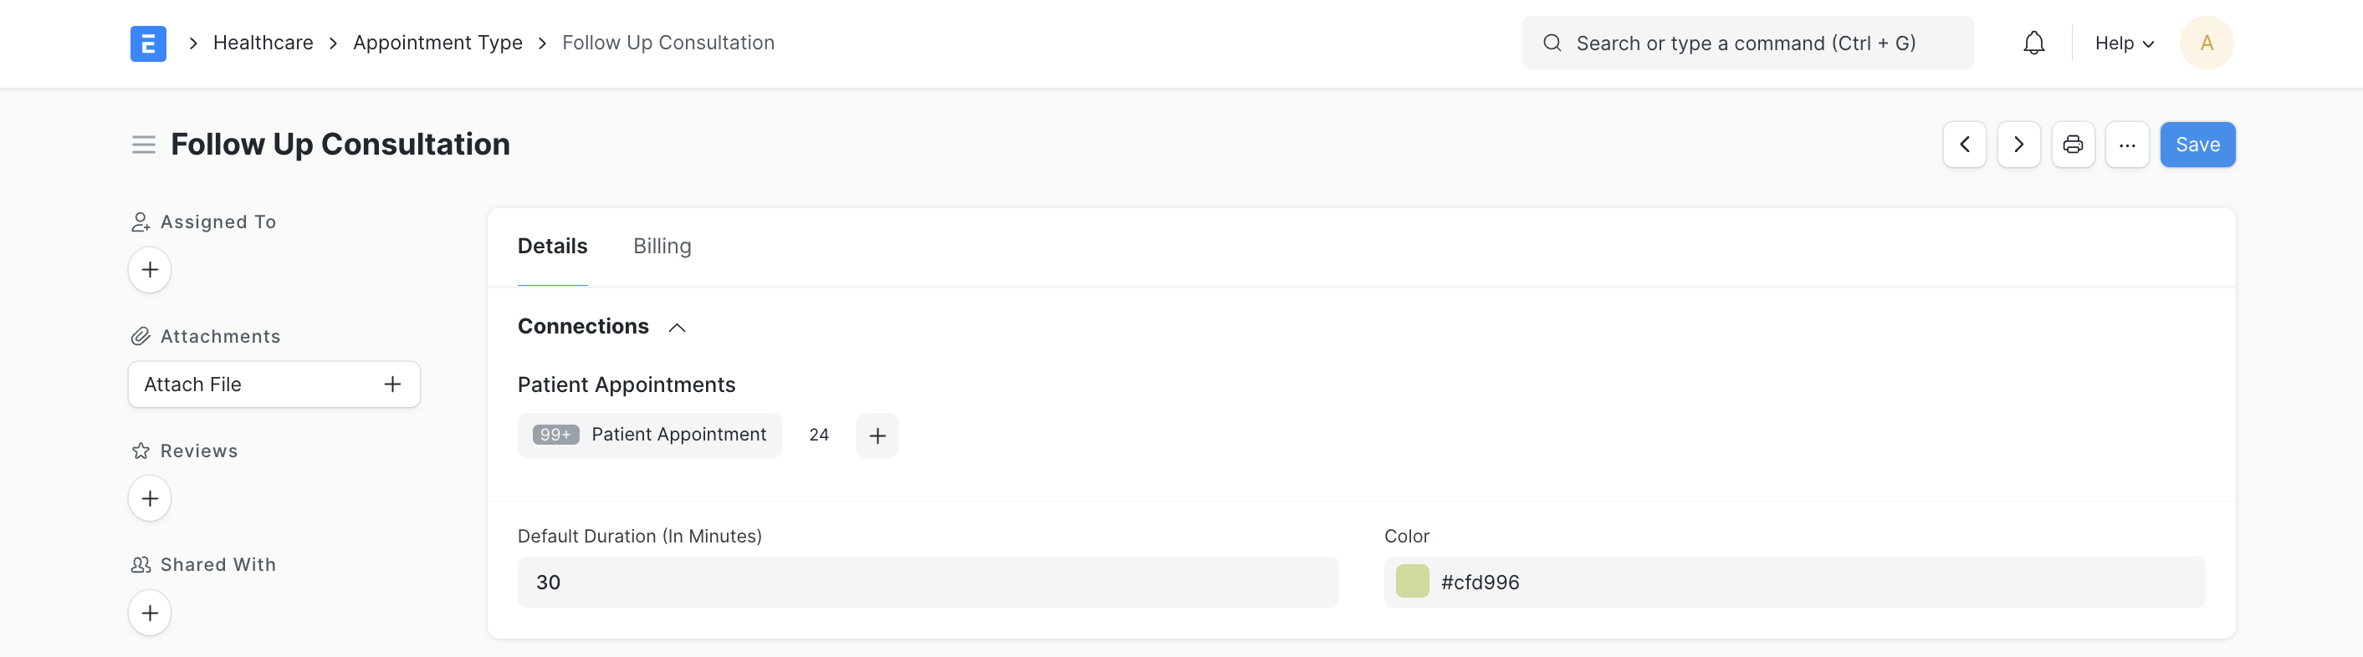Add a new review
Screen dimensions: 2363x657
click(x=150, y=498)
